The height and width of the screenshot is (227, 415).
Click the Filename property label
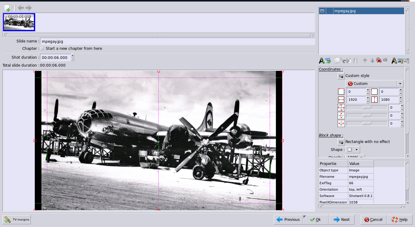click(x=333, y=177)
